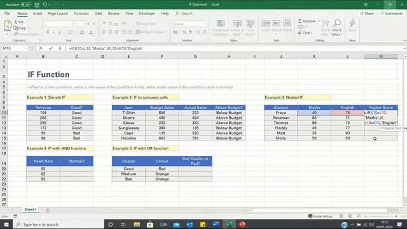Toggle Wrap Text

(146, 24)
